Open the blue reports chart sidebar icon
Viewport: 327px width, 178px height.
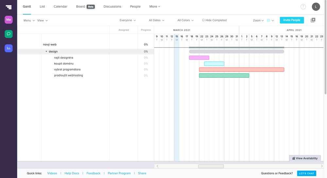[x=9, y=48]
